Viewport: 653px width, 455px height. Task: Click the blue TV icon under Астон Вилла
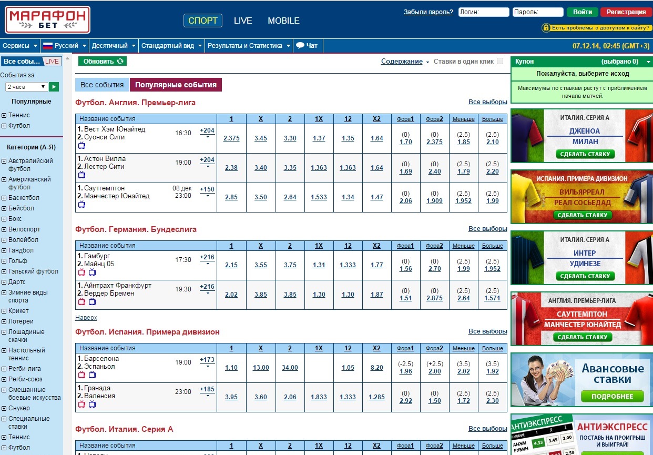[81, 175]
